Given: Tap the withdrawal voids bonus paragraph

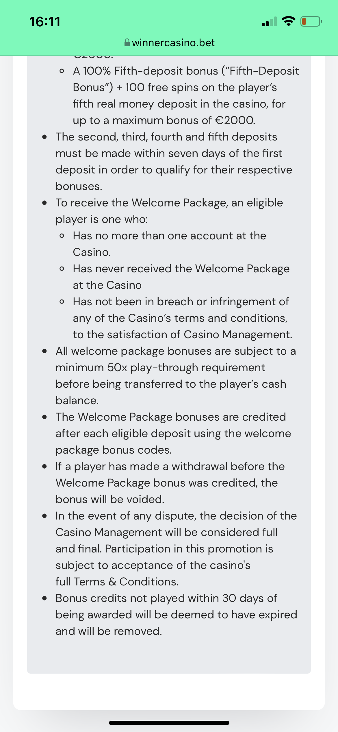Looking at the screenshot, I should (170, 483).
